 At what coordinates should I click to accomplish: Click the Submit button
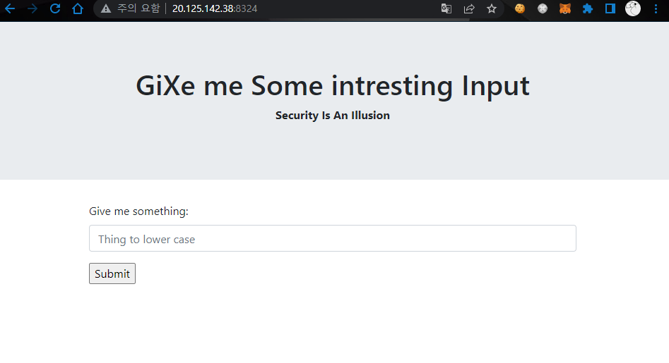click(112, 273)
